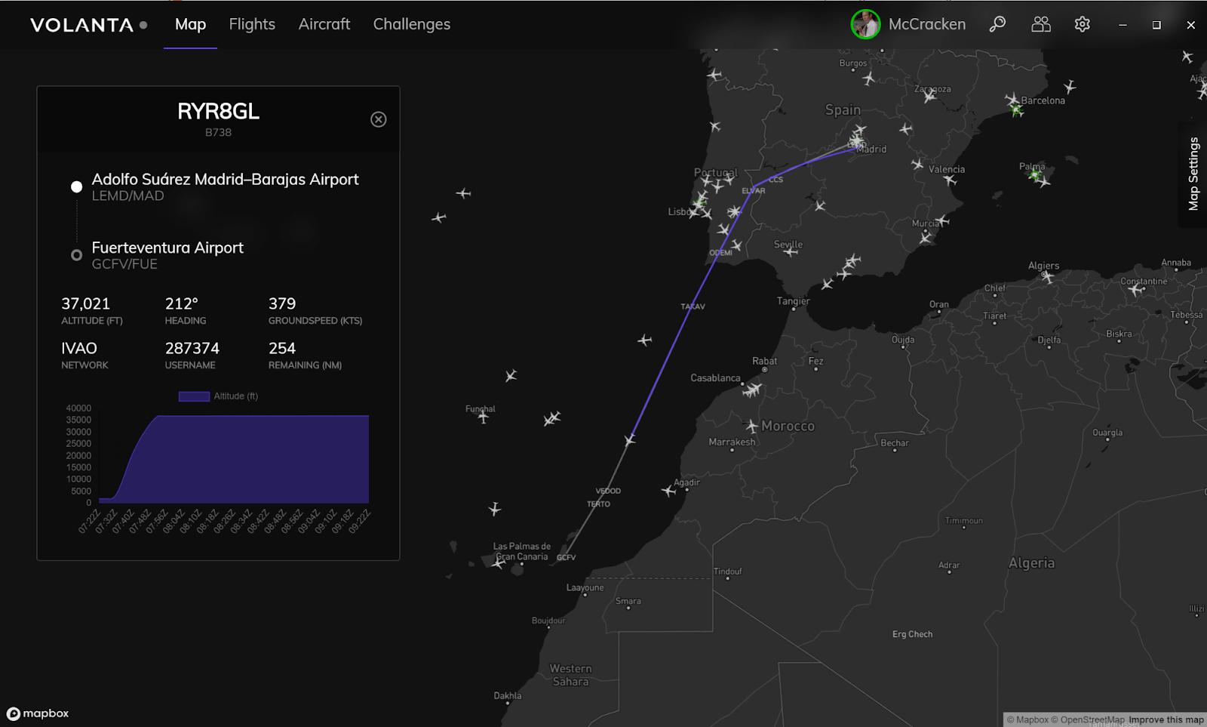Click the McCracken username
This screenshot has width=1207, height=727.
pyautogui.click(x=927, y=24)
